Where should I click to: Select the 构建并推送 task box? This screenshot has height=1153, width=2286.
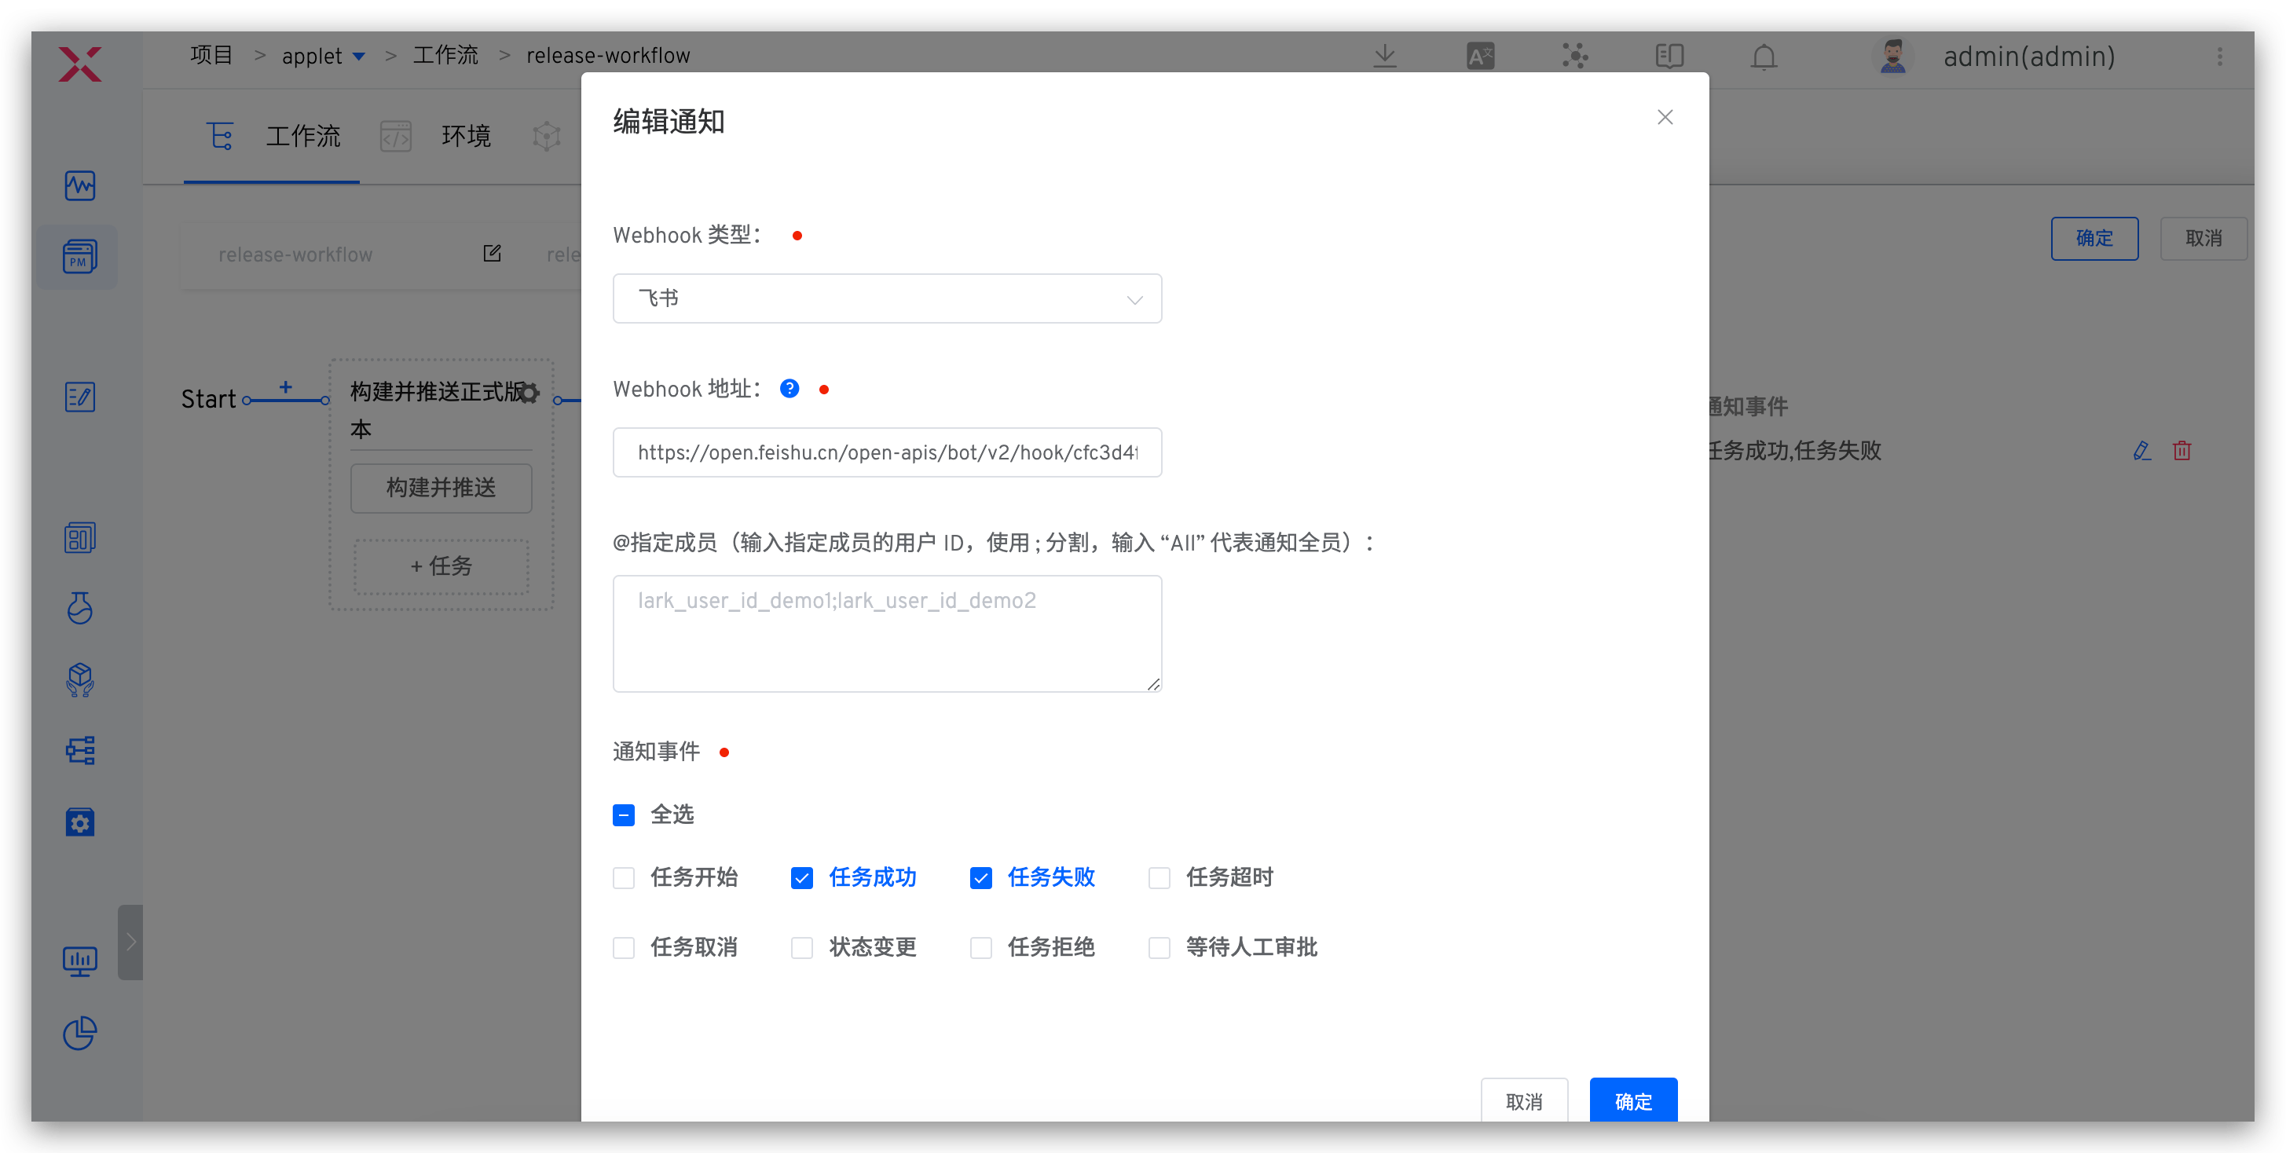441,488
